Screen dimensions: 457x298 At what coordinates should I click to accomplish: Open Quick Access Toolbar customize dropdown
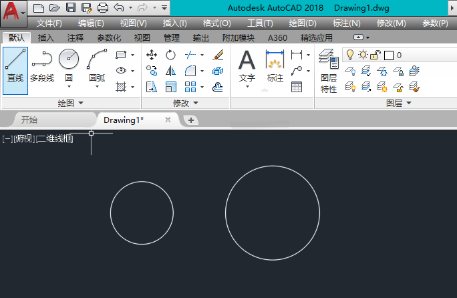point(164,7)
